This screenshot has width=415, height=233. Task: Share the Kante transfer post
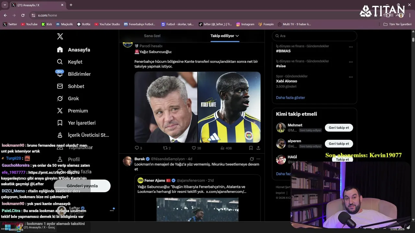[x=258, y=148]
